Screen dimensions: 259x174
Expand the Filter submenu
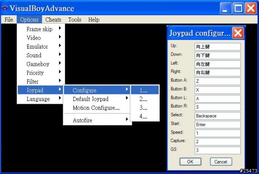[40, 82]
